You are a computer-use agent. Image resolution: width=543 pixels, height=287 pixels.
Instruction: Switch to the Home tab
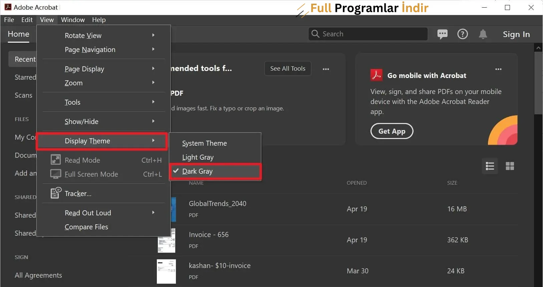point(19,34)
